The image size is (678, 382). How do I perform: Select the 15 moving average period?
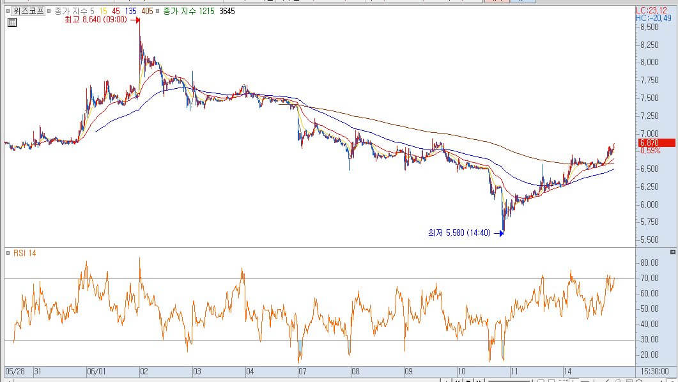(x=103, y=11)
